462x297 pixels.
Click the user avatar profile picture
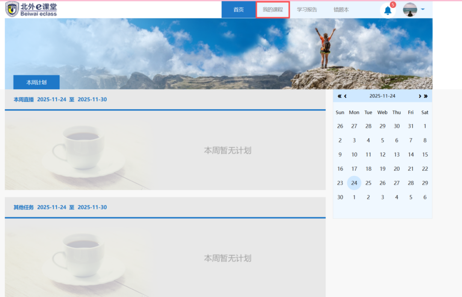point(409,9)
